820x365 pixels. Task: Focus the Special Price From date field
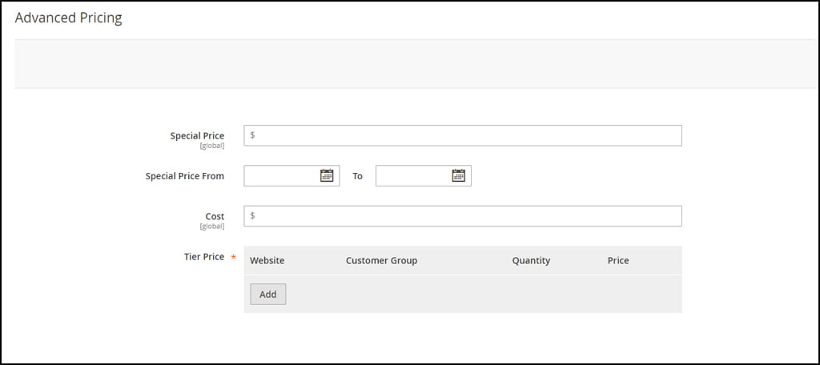point(291,176)
